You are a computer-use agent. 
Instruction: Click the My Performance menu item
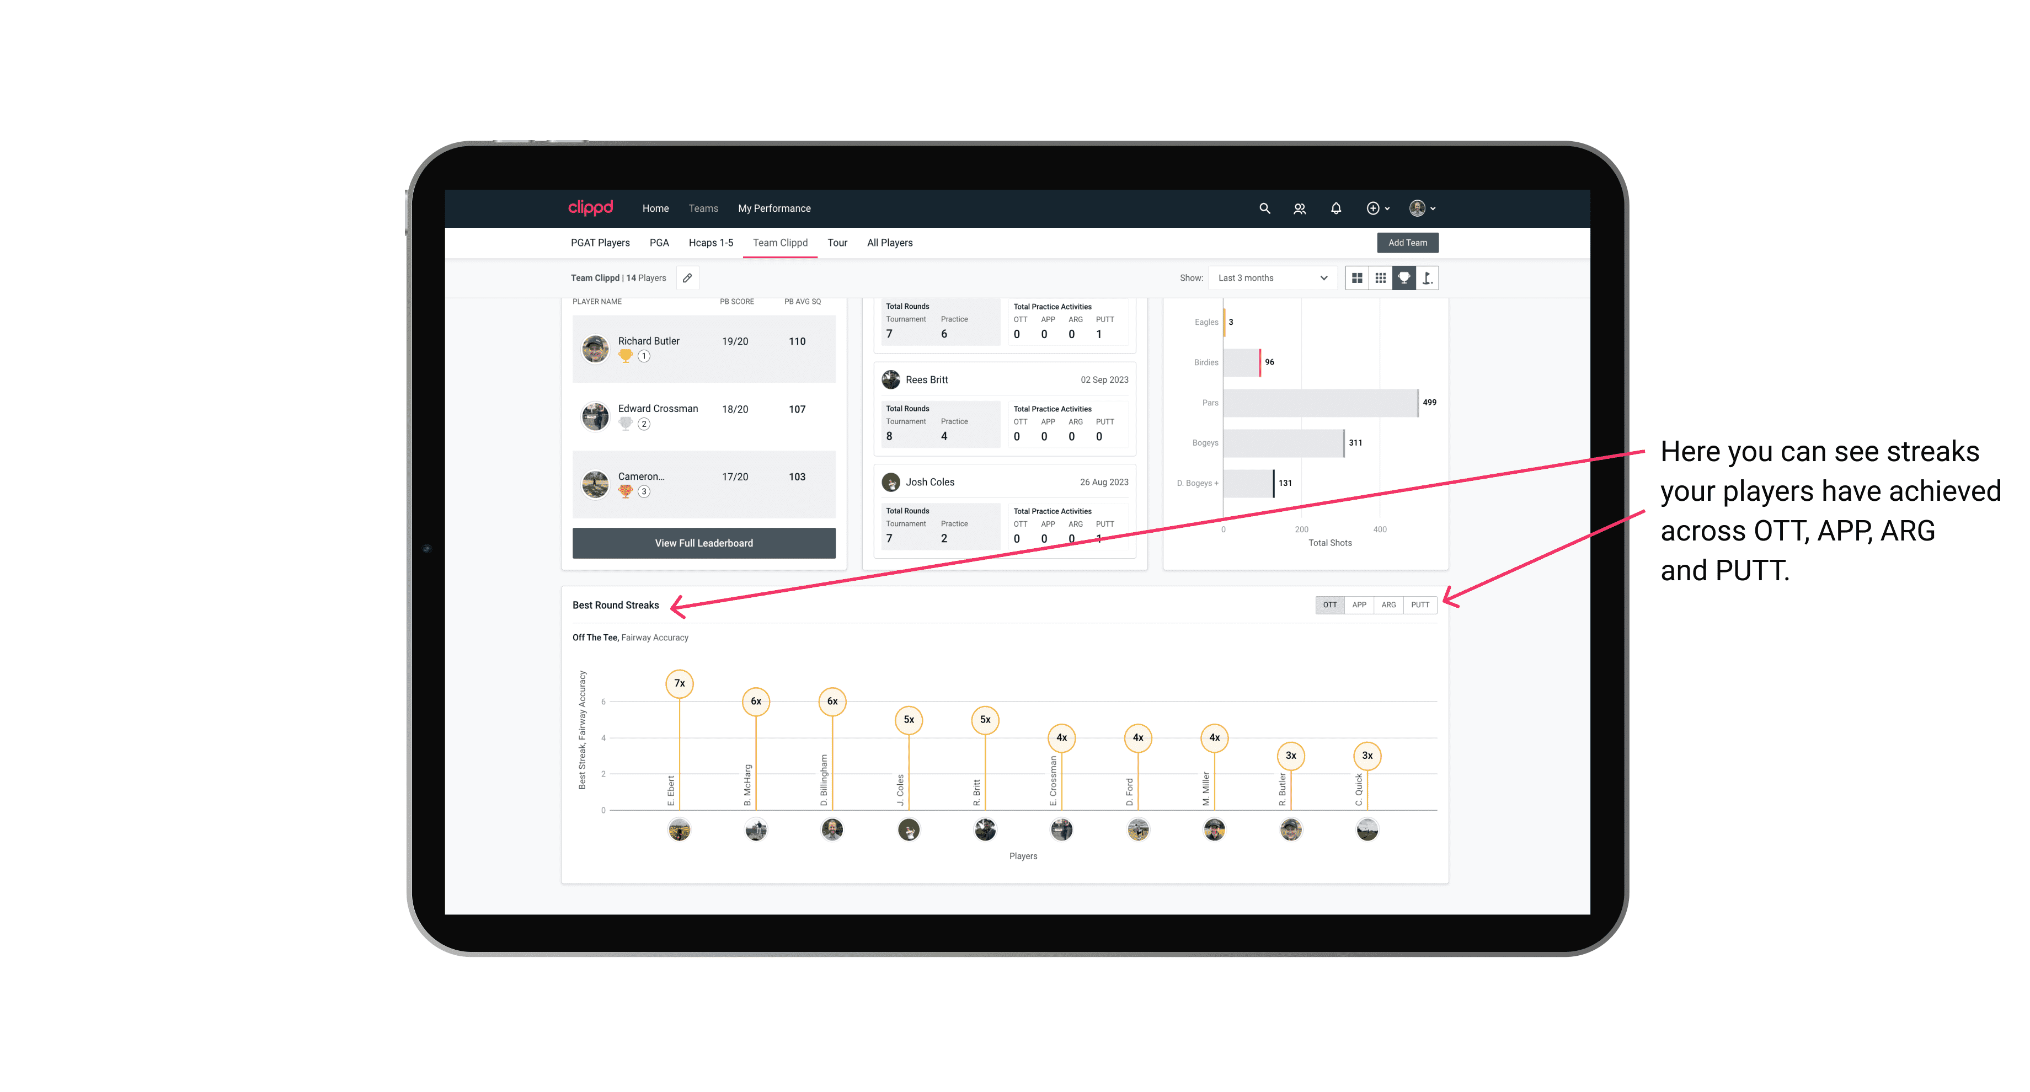(777, 207)
